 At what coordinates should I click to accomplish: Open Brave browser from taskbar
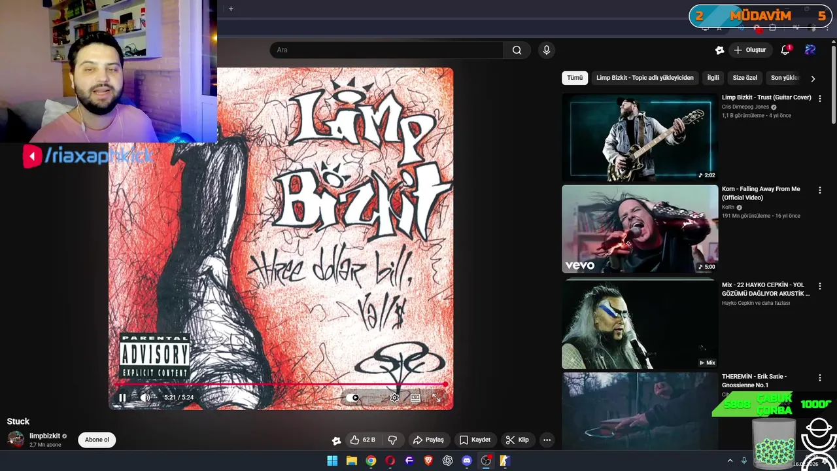coord(428,461)
